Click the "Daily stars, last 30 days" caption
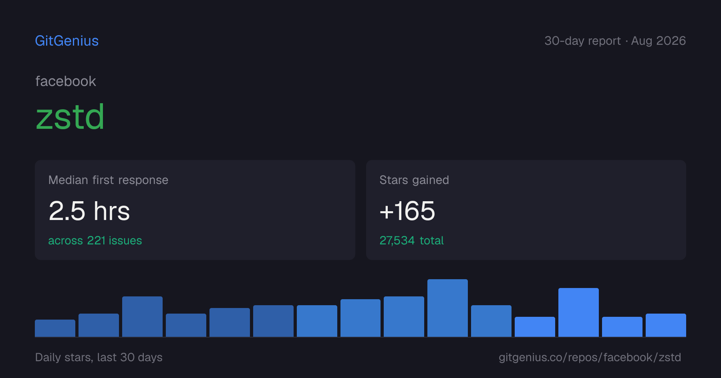The height and width of the screenshot is (378, 721). tap(99, 357)
